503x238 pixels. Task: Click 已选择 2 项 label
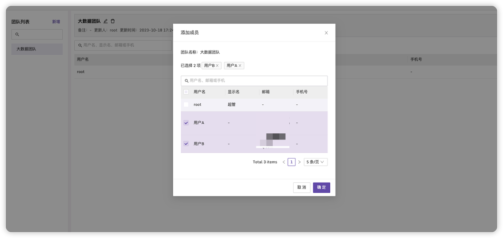190,65
